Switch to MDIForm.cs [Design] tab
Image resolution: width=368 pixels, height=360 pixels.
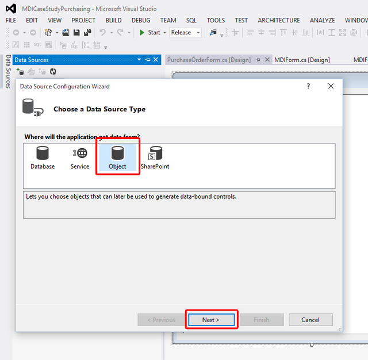(302, 60)
